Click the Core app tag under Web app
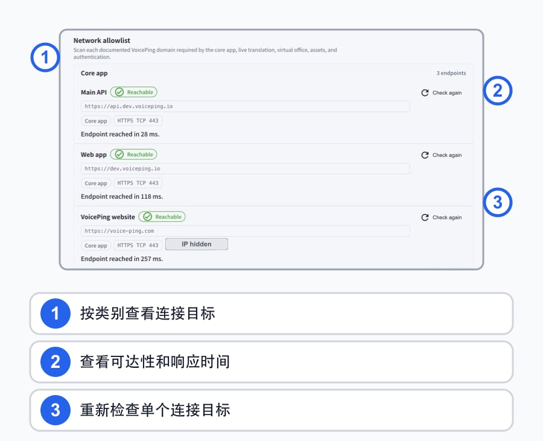The width and height of the screenshot is (543, 441). [96, 183]
